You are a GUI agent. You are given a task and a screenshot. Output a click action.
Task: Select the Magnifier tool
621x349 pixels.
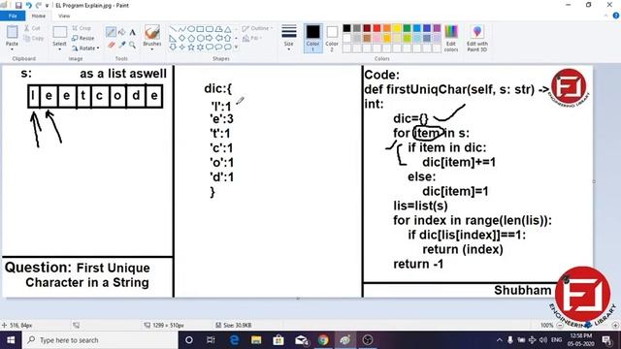(133, 46)
